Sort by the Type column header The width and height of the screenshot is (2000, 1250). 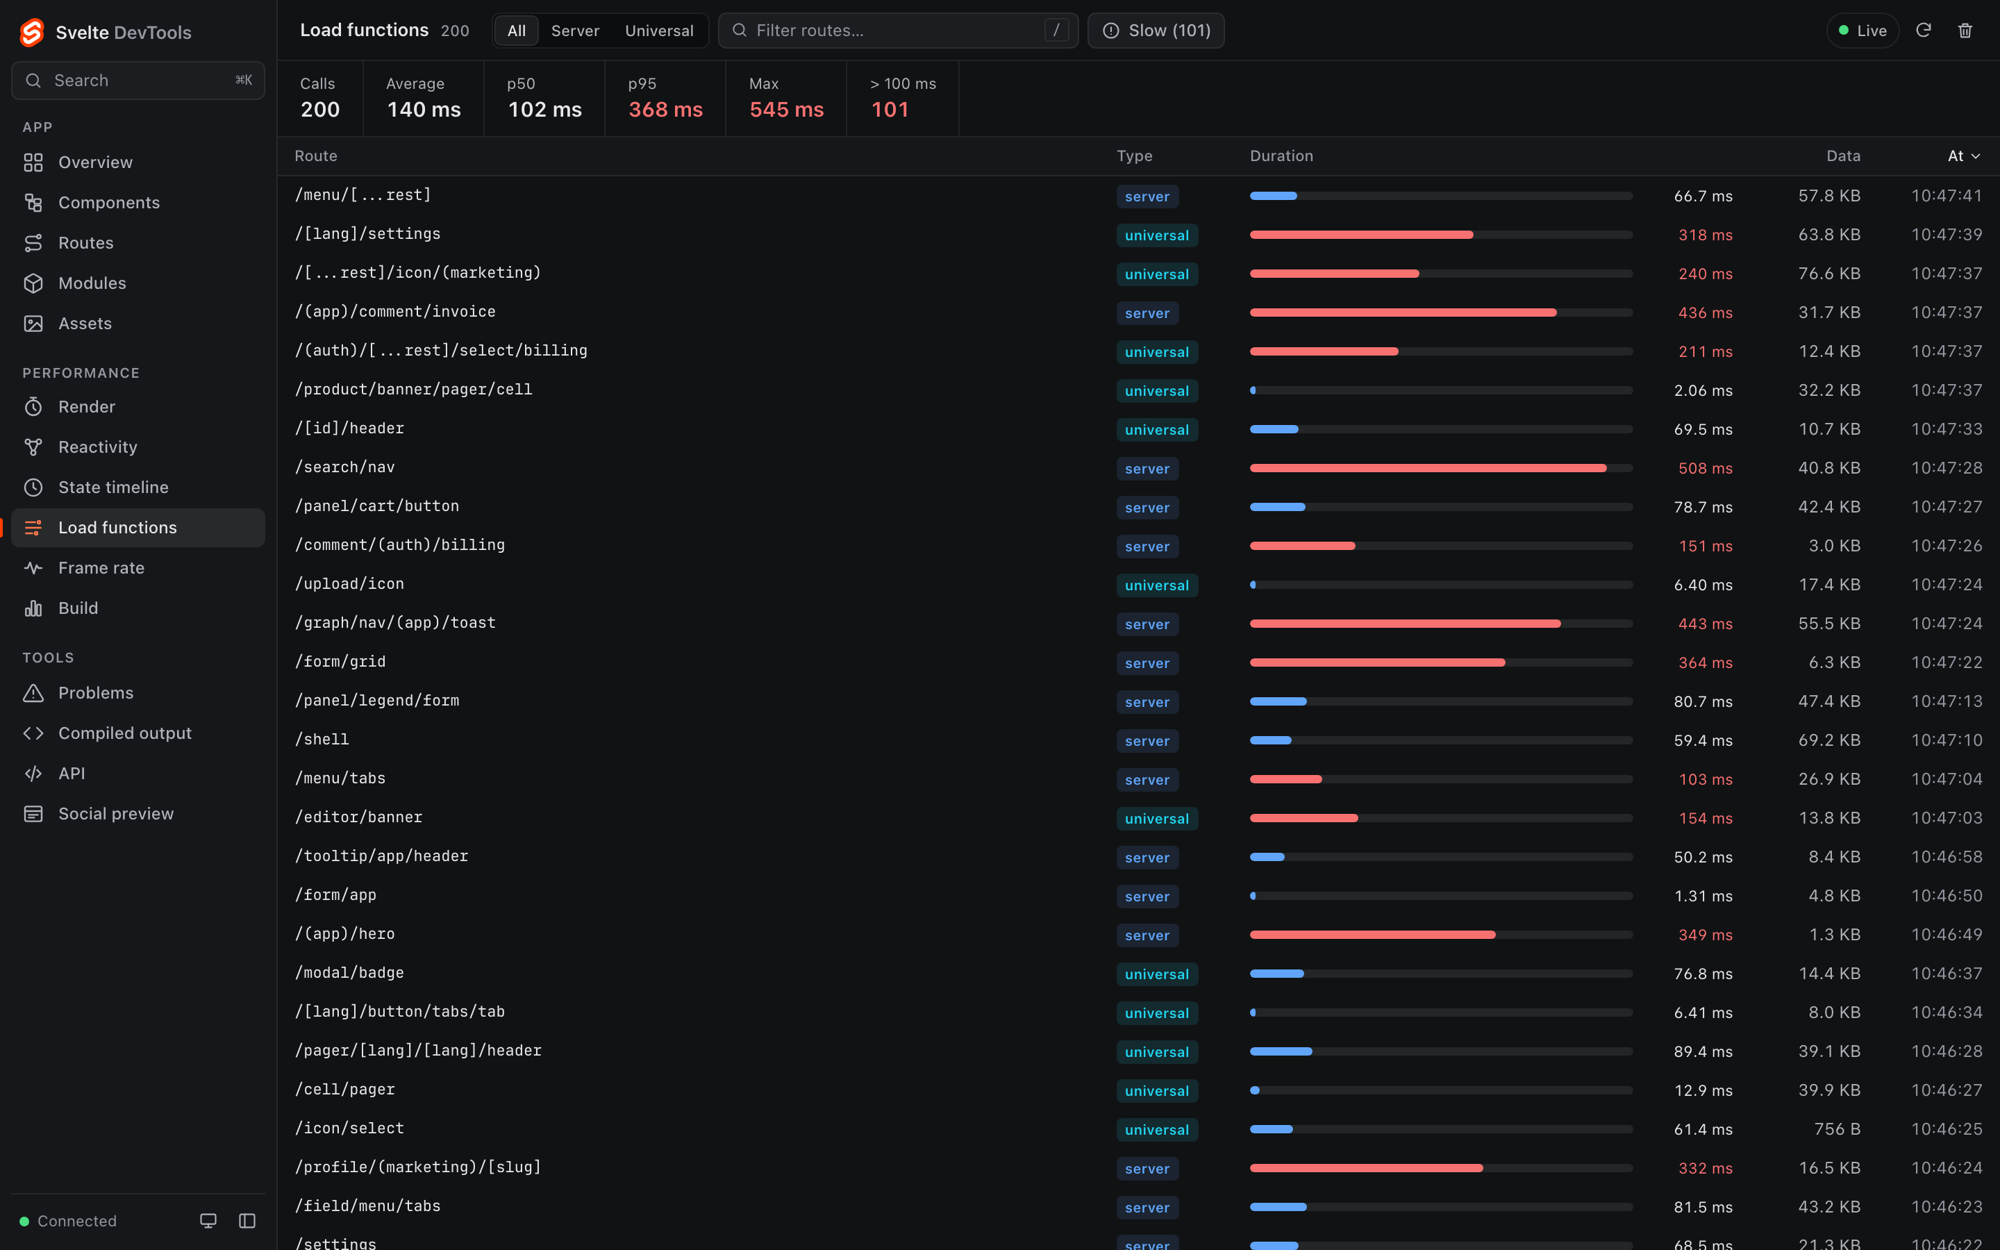1134,156
